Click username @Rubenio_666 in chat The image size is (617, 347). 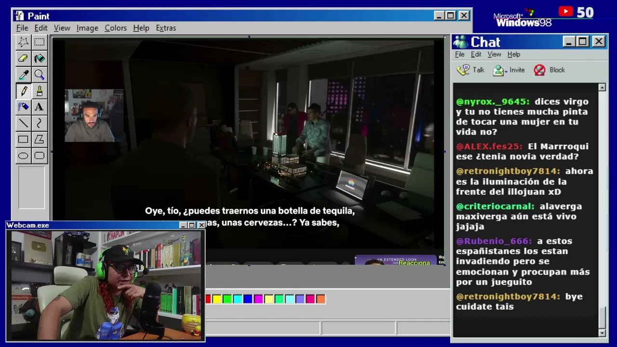(494, 241)
